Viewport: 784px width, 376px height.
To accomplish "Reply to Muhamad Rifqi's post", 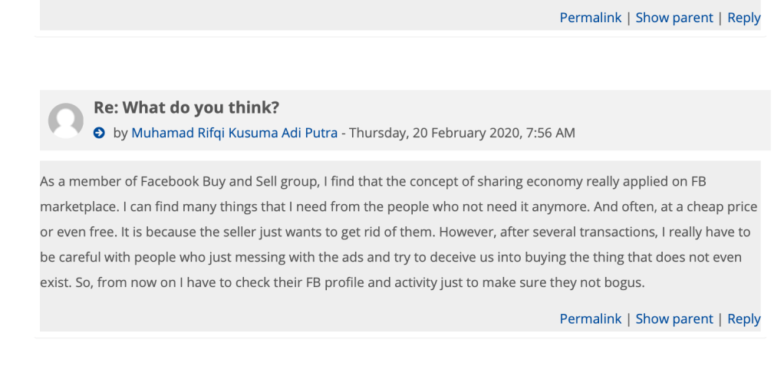I will 743,318.
